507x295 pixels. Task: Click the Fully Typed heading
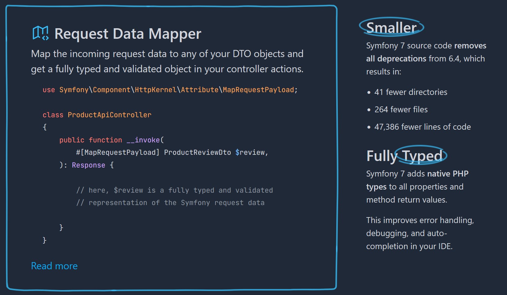click(404, 156)
